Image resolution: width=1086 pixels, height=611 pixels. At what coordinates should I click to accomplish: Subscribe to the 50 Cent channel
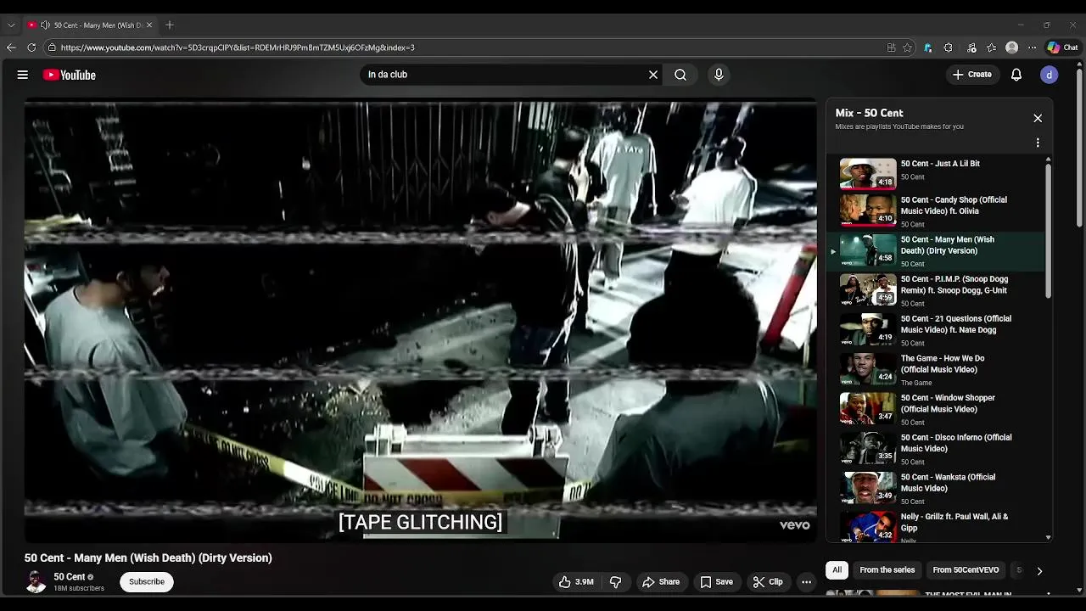(147, 581)
